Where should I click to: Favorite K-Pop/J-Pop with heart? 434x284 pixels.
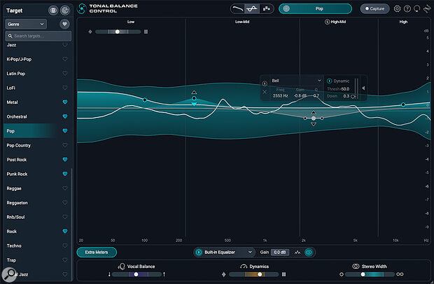(x=65, y=59)
